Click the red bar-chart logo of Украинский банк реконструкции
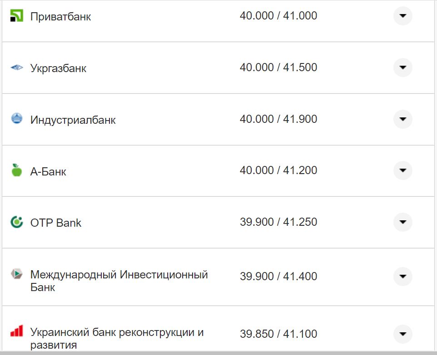Screen dimensions: 437x355 (x=16, y=331)
